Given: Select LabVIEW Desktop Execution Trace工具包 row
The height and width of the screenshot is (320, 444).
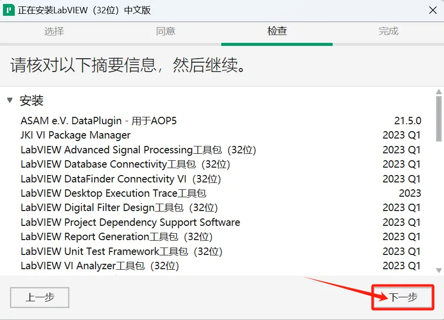Looking at the screenshot, I should click(221, 193).
